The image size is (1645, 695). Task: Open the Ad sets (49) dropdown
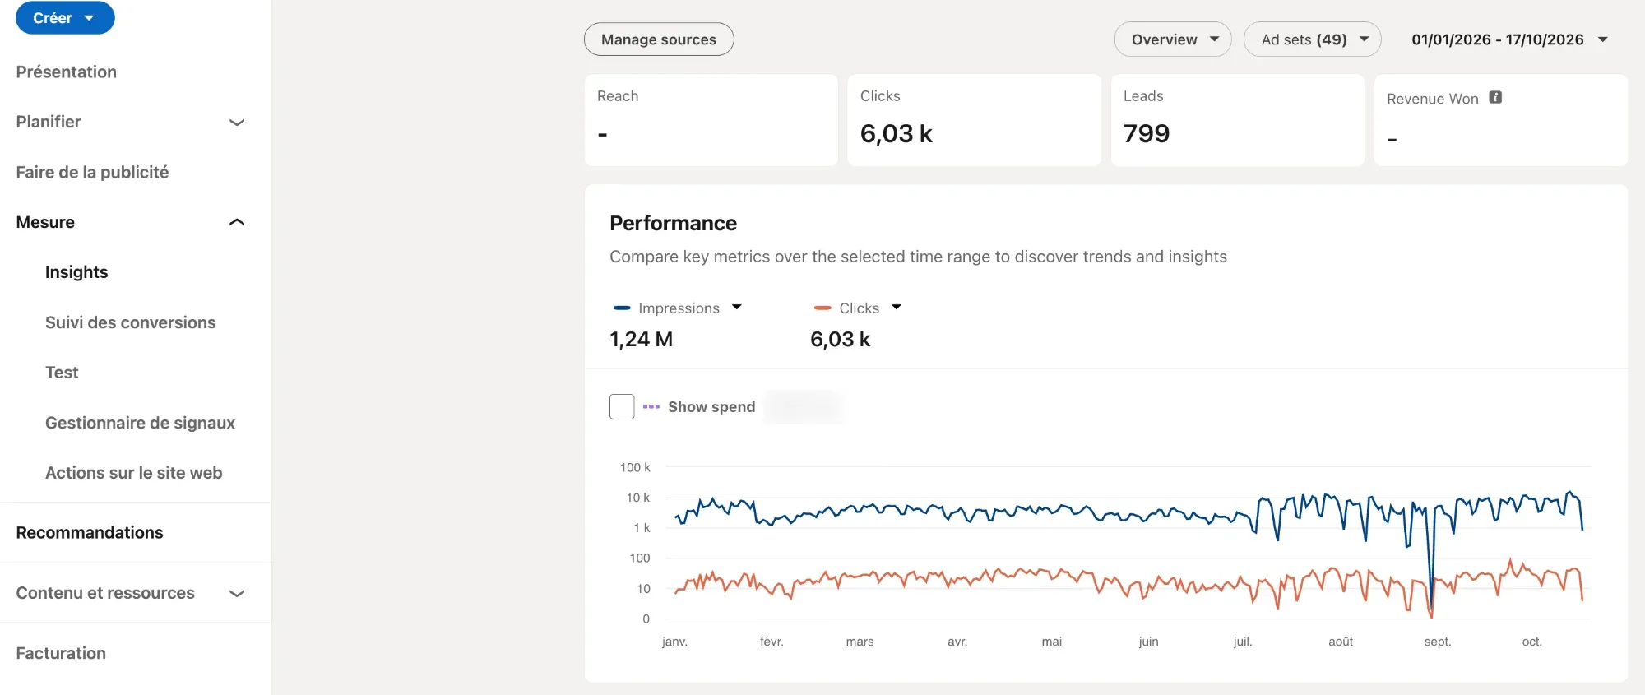pos(1313,39)
